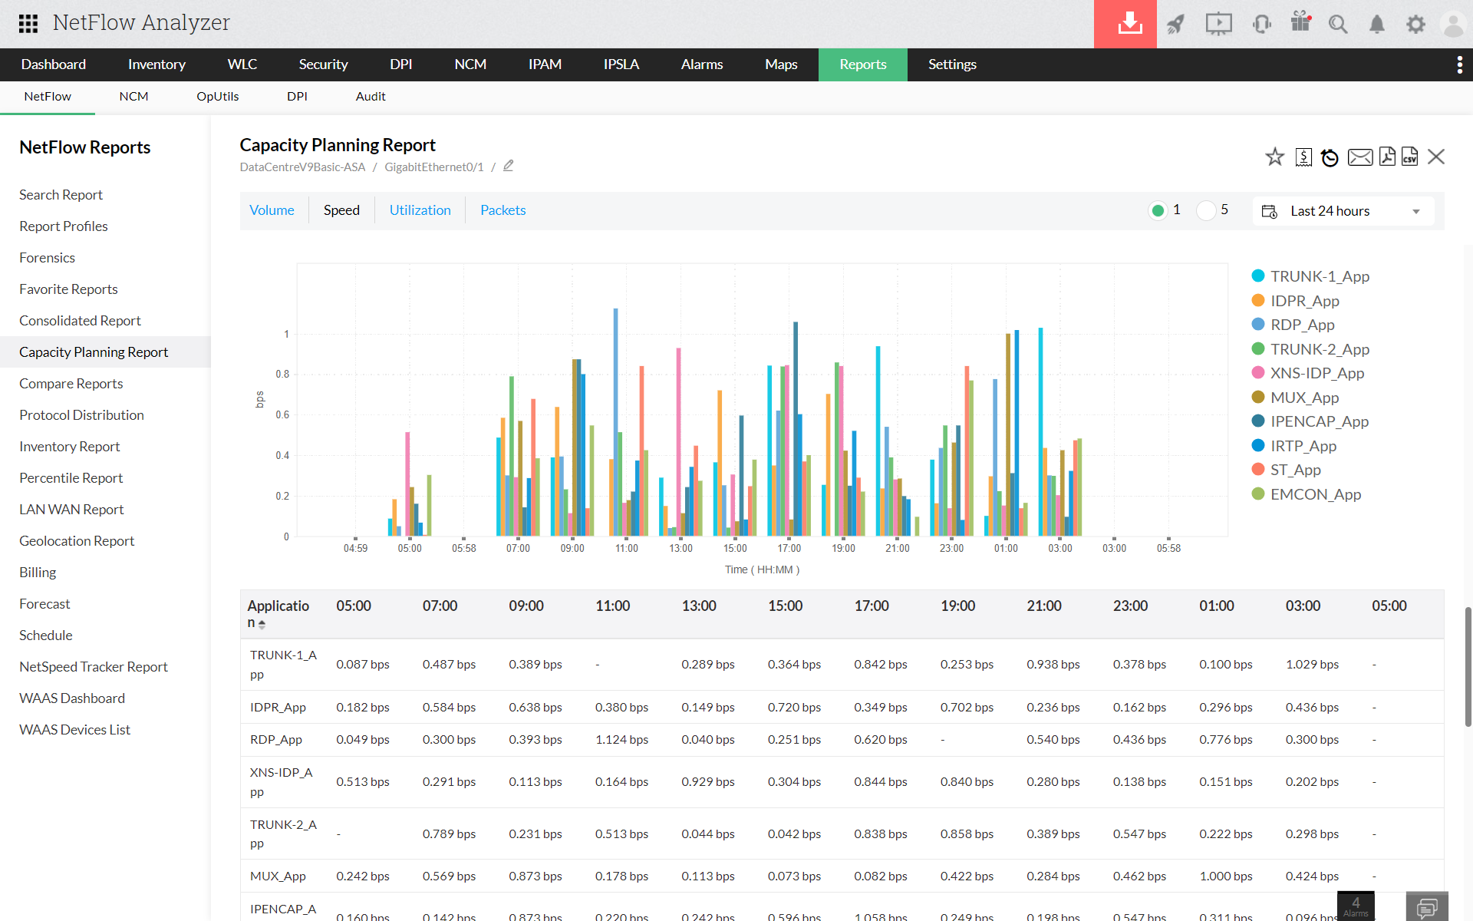Select the 1-minute granularity radio button
The width and height of the screenshot is (1473, 921).
click(x=1158, y=210)
